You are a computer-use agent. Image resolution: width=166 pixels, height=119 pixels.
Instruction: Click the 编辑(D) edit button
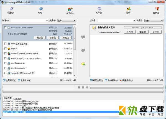point(143,32)
